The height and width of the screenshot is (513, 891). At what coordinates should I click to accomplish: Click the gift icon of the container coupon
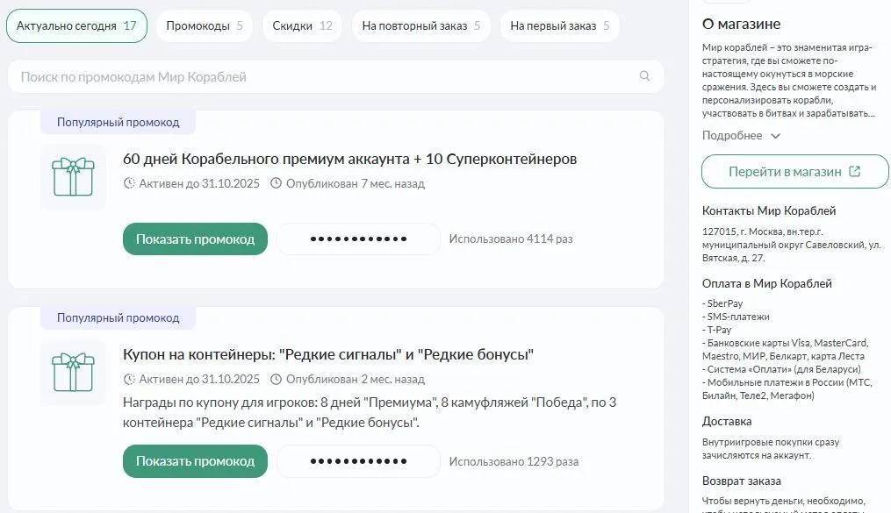coord(73,372)
